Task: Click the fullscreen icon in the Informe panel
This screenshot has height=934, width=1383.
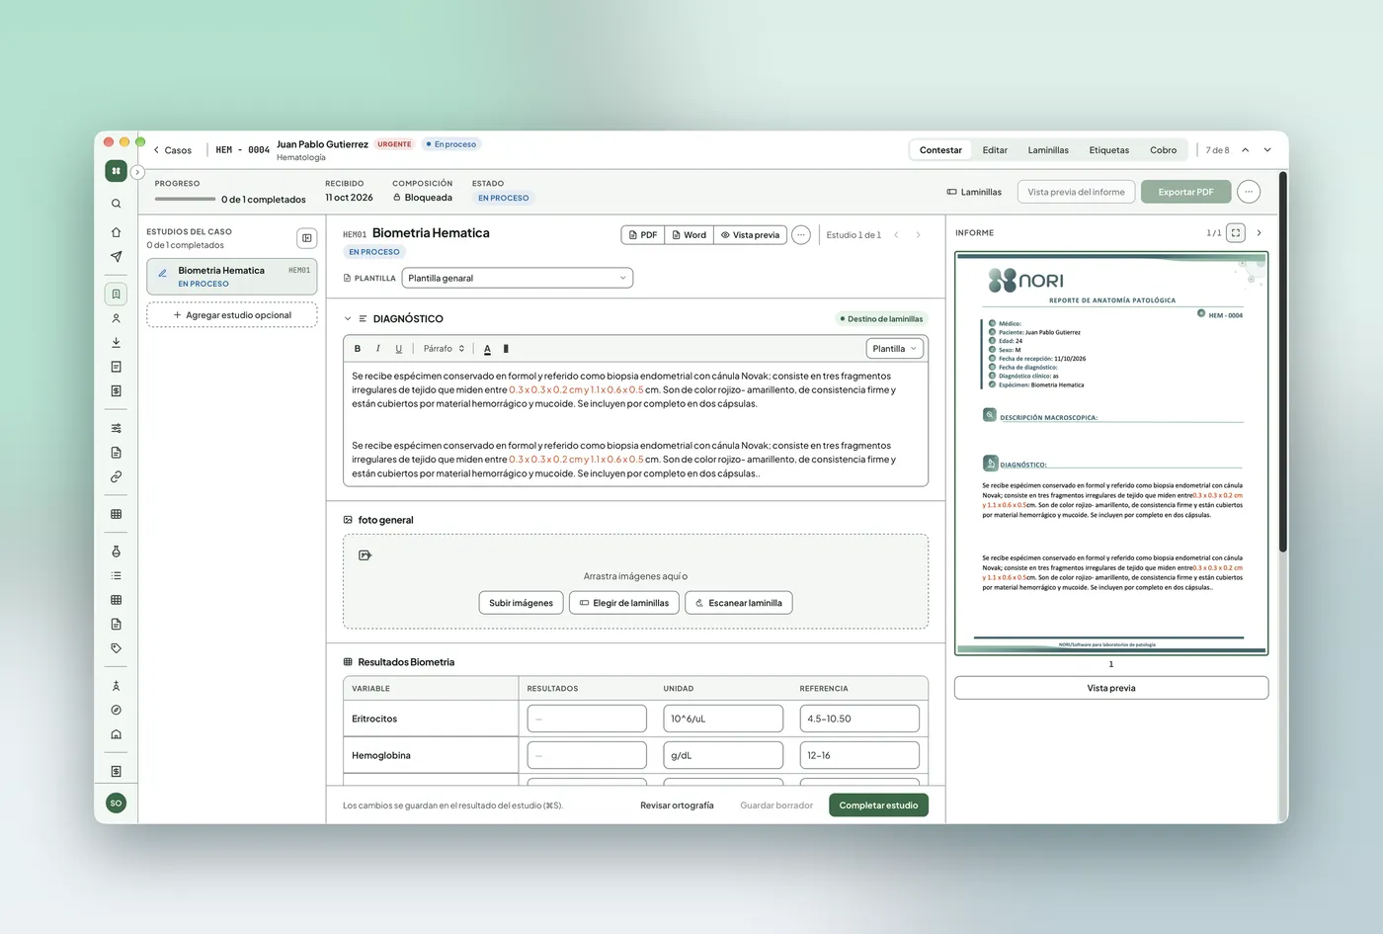Action: point(1236,233)
